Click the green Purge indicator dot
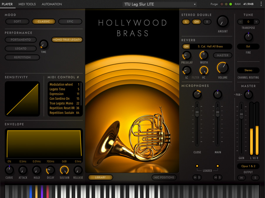265x198 pixels. 231,4
